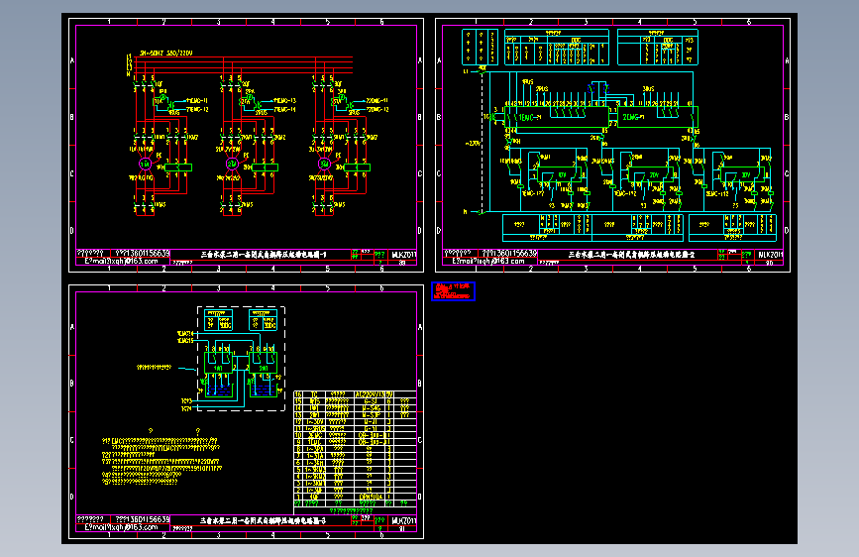Click the '~220V' label in sheet 2
859x557 pixels.
click(473, 144)
